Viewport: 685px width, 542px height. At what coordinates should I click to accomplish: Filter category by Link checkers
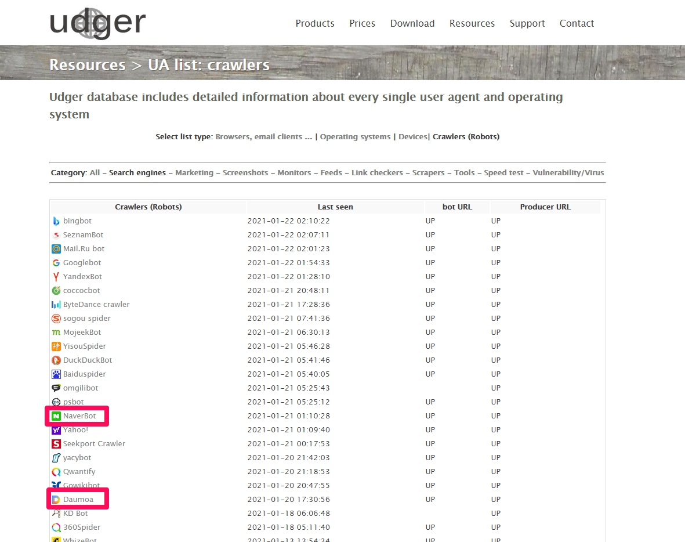(377, 173)
